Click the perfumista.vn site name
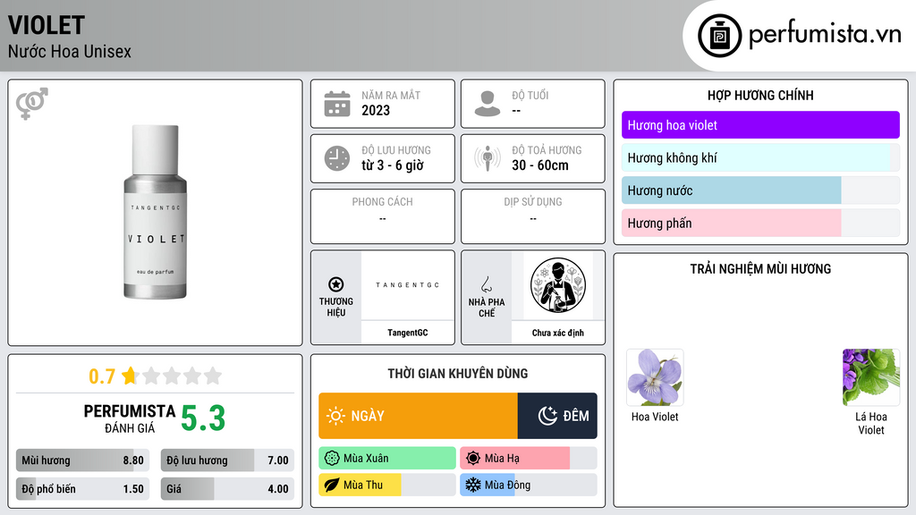Viewport: 916px width, 515px height. (825, 34)
